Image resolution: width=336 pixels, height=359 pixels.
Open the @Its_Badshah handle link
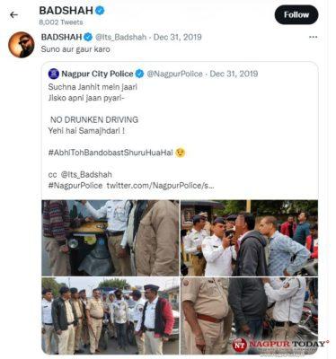point(120,37)
